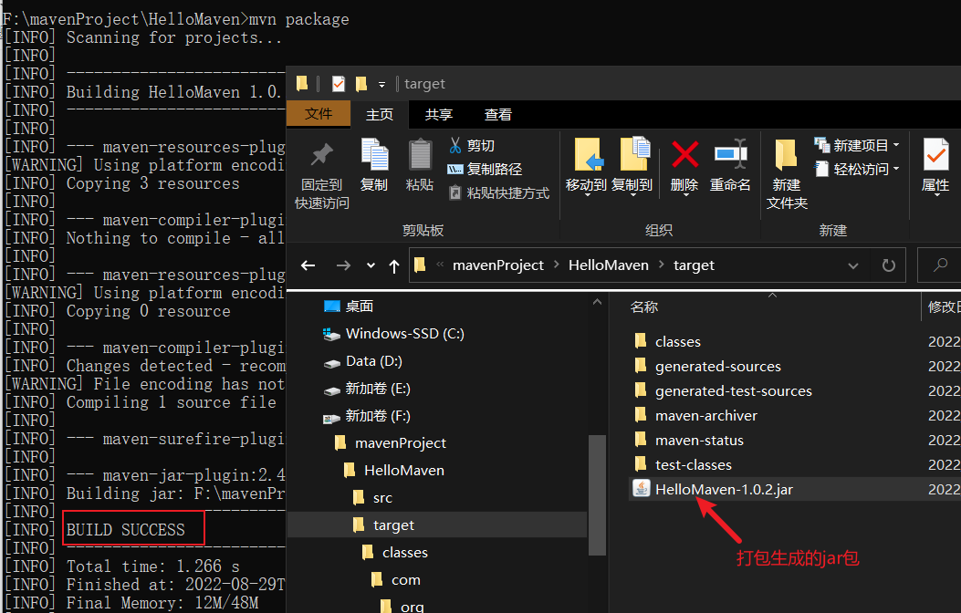Screen dimensions: 961x613
Task: Click the title bar properties checkmark icon
Action: click(x=338, y=83)
